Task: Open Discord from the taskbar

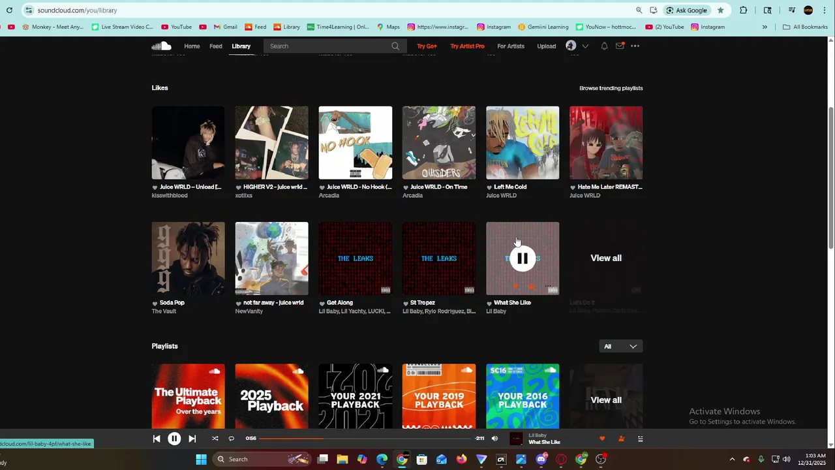Action: (x=541, y=459)
